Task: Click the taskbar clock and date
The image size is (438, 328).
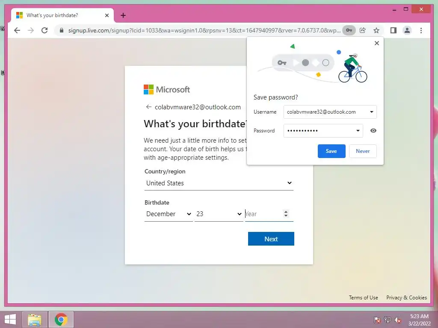Action: coord(419,320)
